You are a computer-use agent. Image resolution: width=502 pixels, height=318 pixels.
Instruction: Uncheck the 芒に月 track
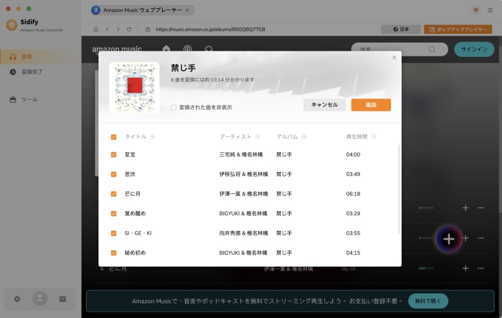(114, 194)
